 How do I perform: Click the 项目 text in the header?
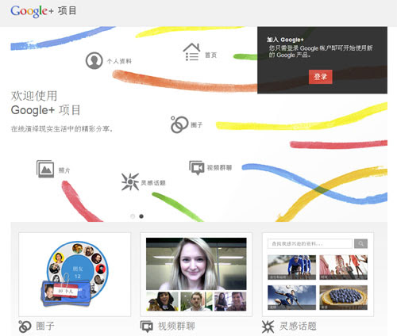67,11
